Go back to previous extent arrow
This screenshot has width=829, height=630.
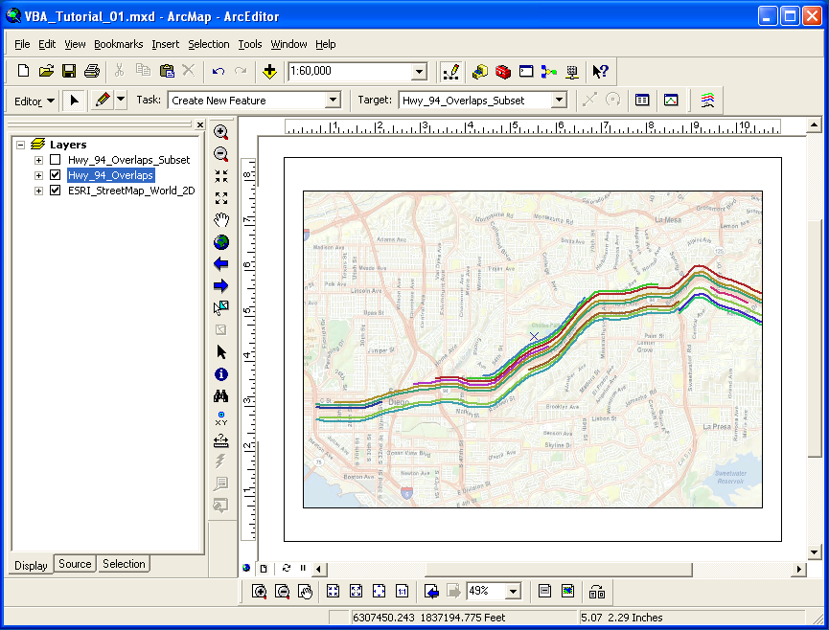221,264
